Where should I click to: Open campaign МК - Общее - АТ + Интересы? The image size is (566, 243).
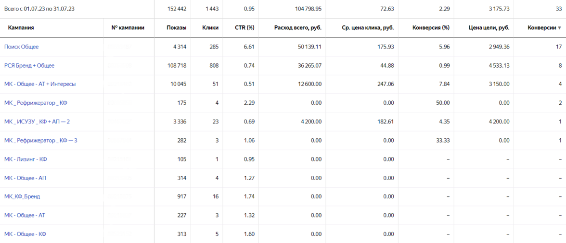[x=40, y=84]
